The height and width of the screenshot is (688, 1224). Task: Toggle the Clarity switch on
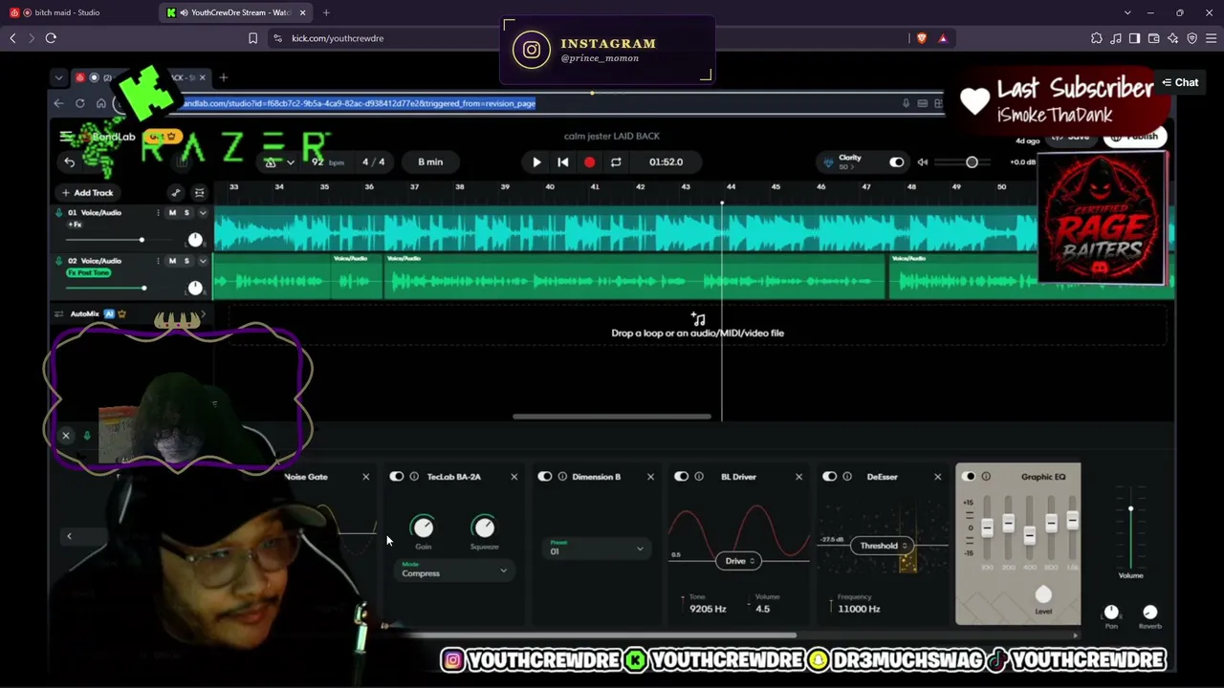[896, 162]
